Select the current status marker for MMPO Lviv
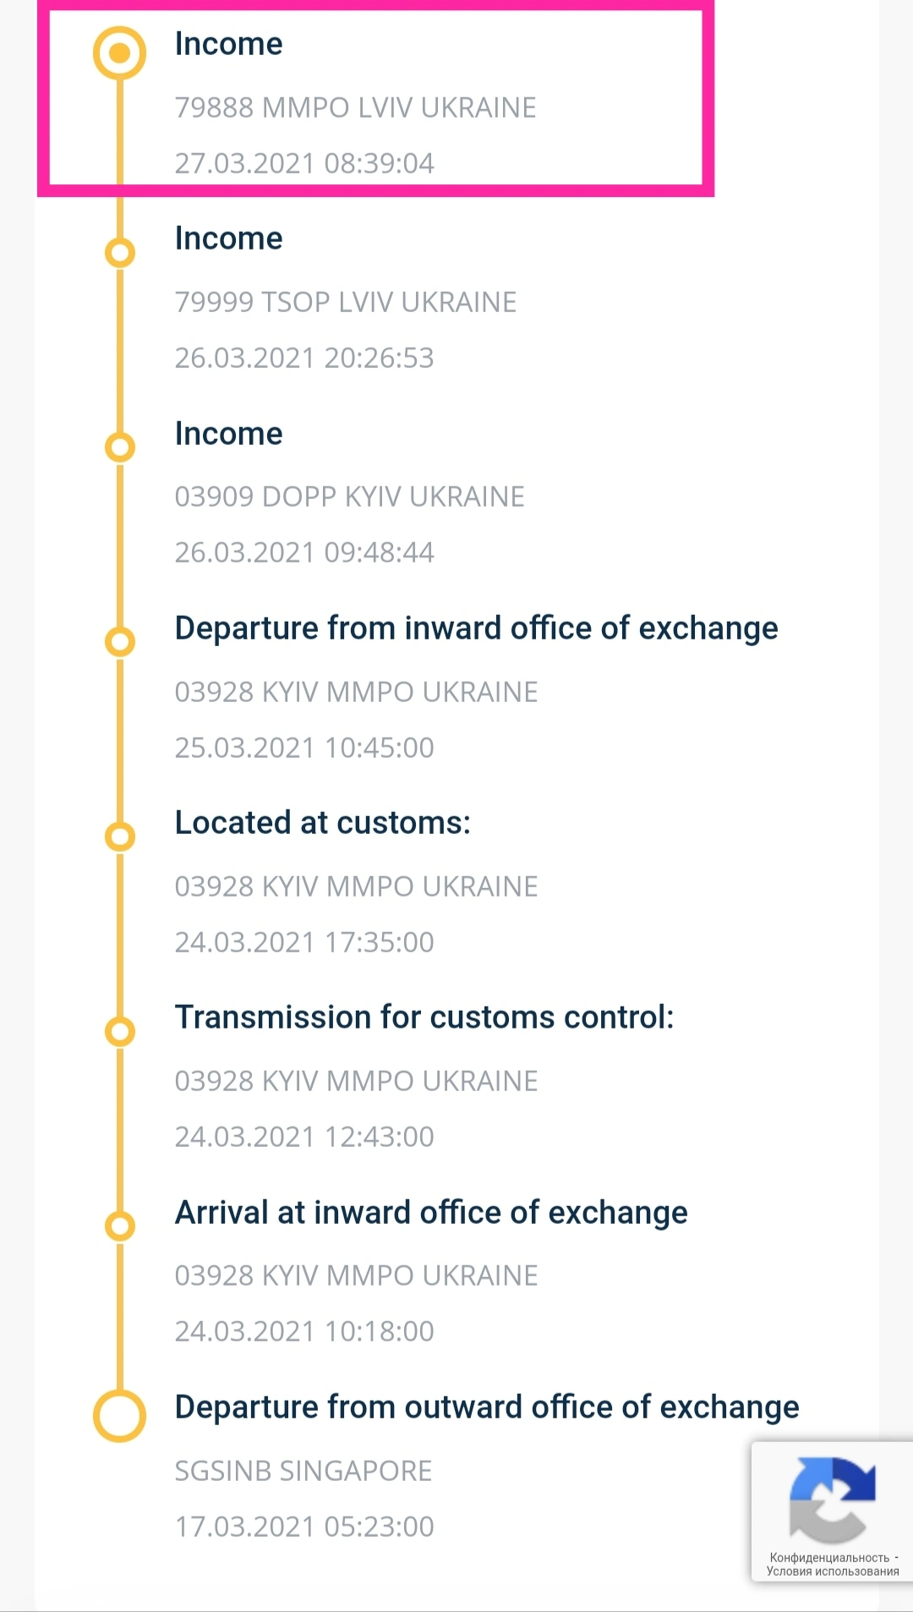This screenshot has width=913, height=1612. point(119,53)
